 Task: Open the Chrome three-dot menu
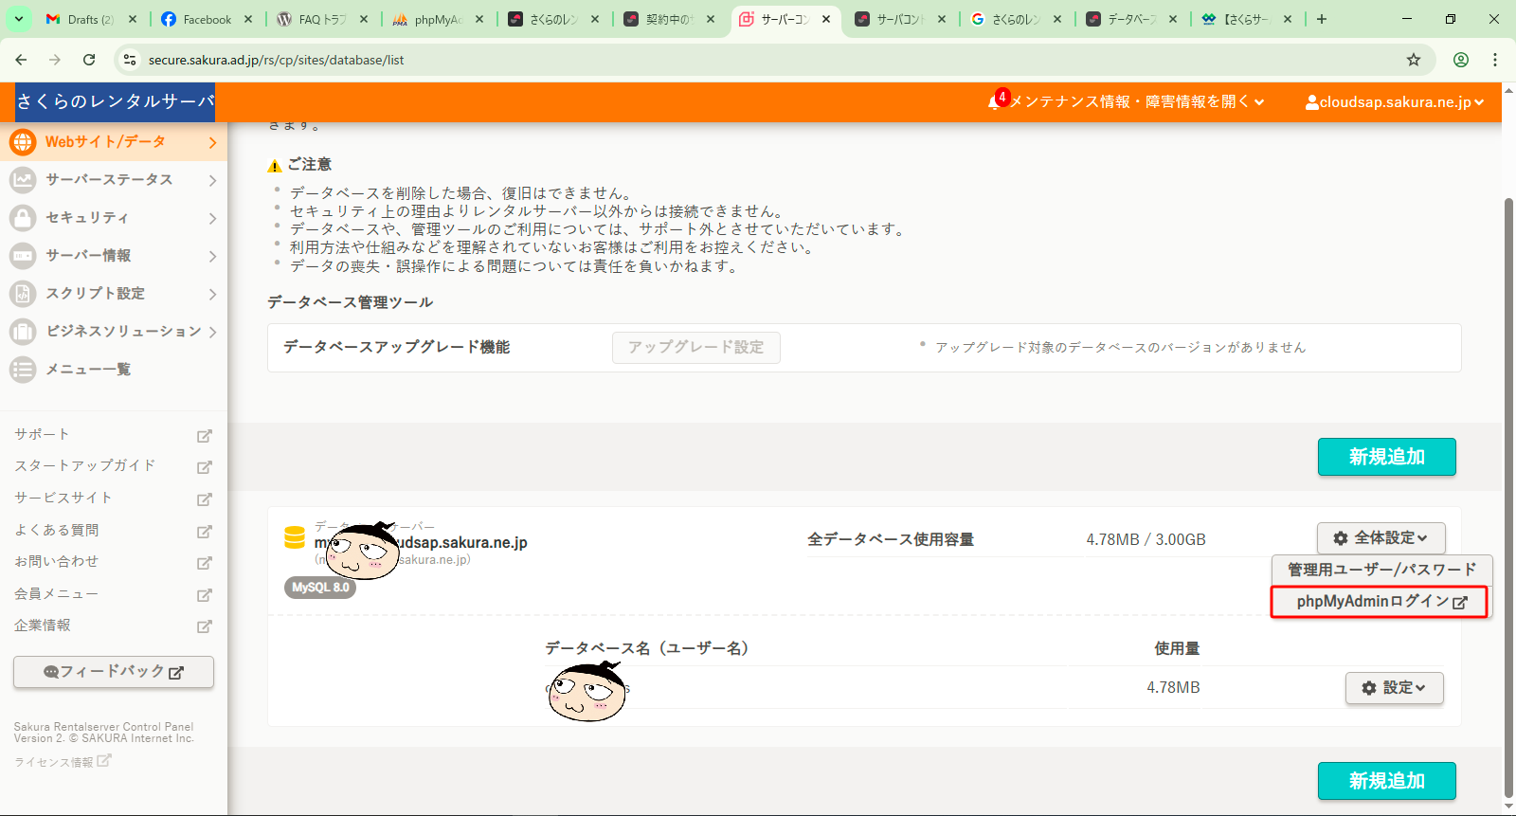point(1495,60)
